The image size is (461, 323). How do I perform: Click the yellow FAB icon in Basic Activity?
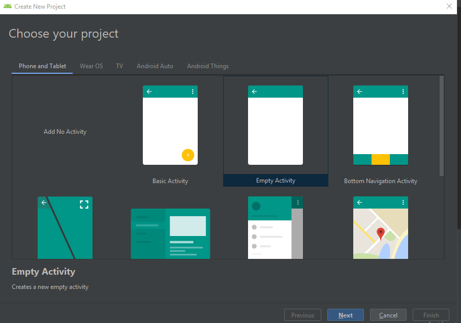188,155
